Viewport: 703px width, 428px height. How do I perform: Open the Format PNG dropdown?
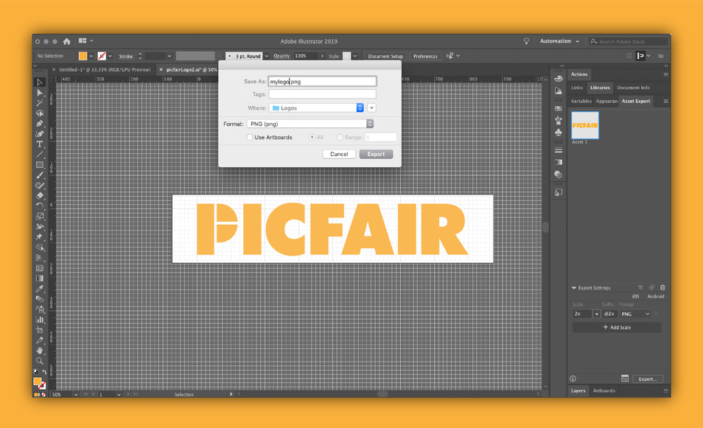click(x=309, y=124)
